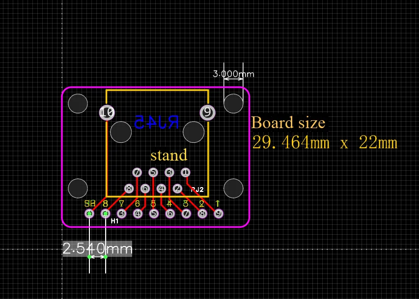Select the yellow-green silkscreen "1" above H1 pad 9
This screenshot has height=299, width=419.
tap(218, 204)
